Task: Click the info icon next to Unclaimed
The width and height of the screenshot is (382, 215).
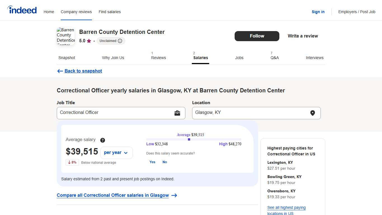Action: 120,41
